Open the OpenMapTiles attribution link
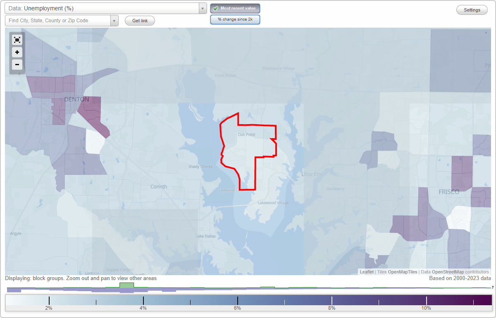 403,272
